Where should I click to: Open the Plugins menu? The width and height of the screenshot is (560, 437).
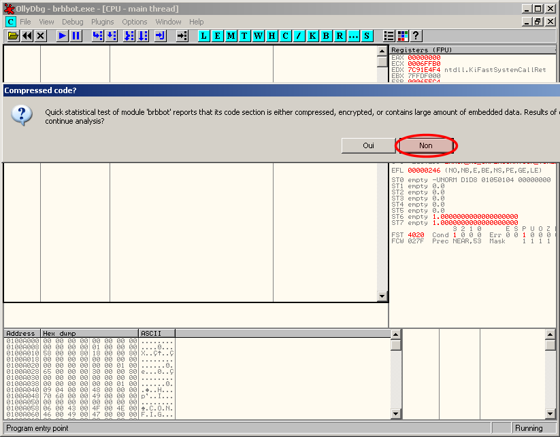(x=103, y=22)
